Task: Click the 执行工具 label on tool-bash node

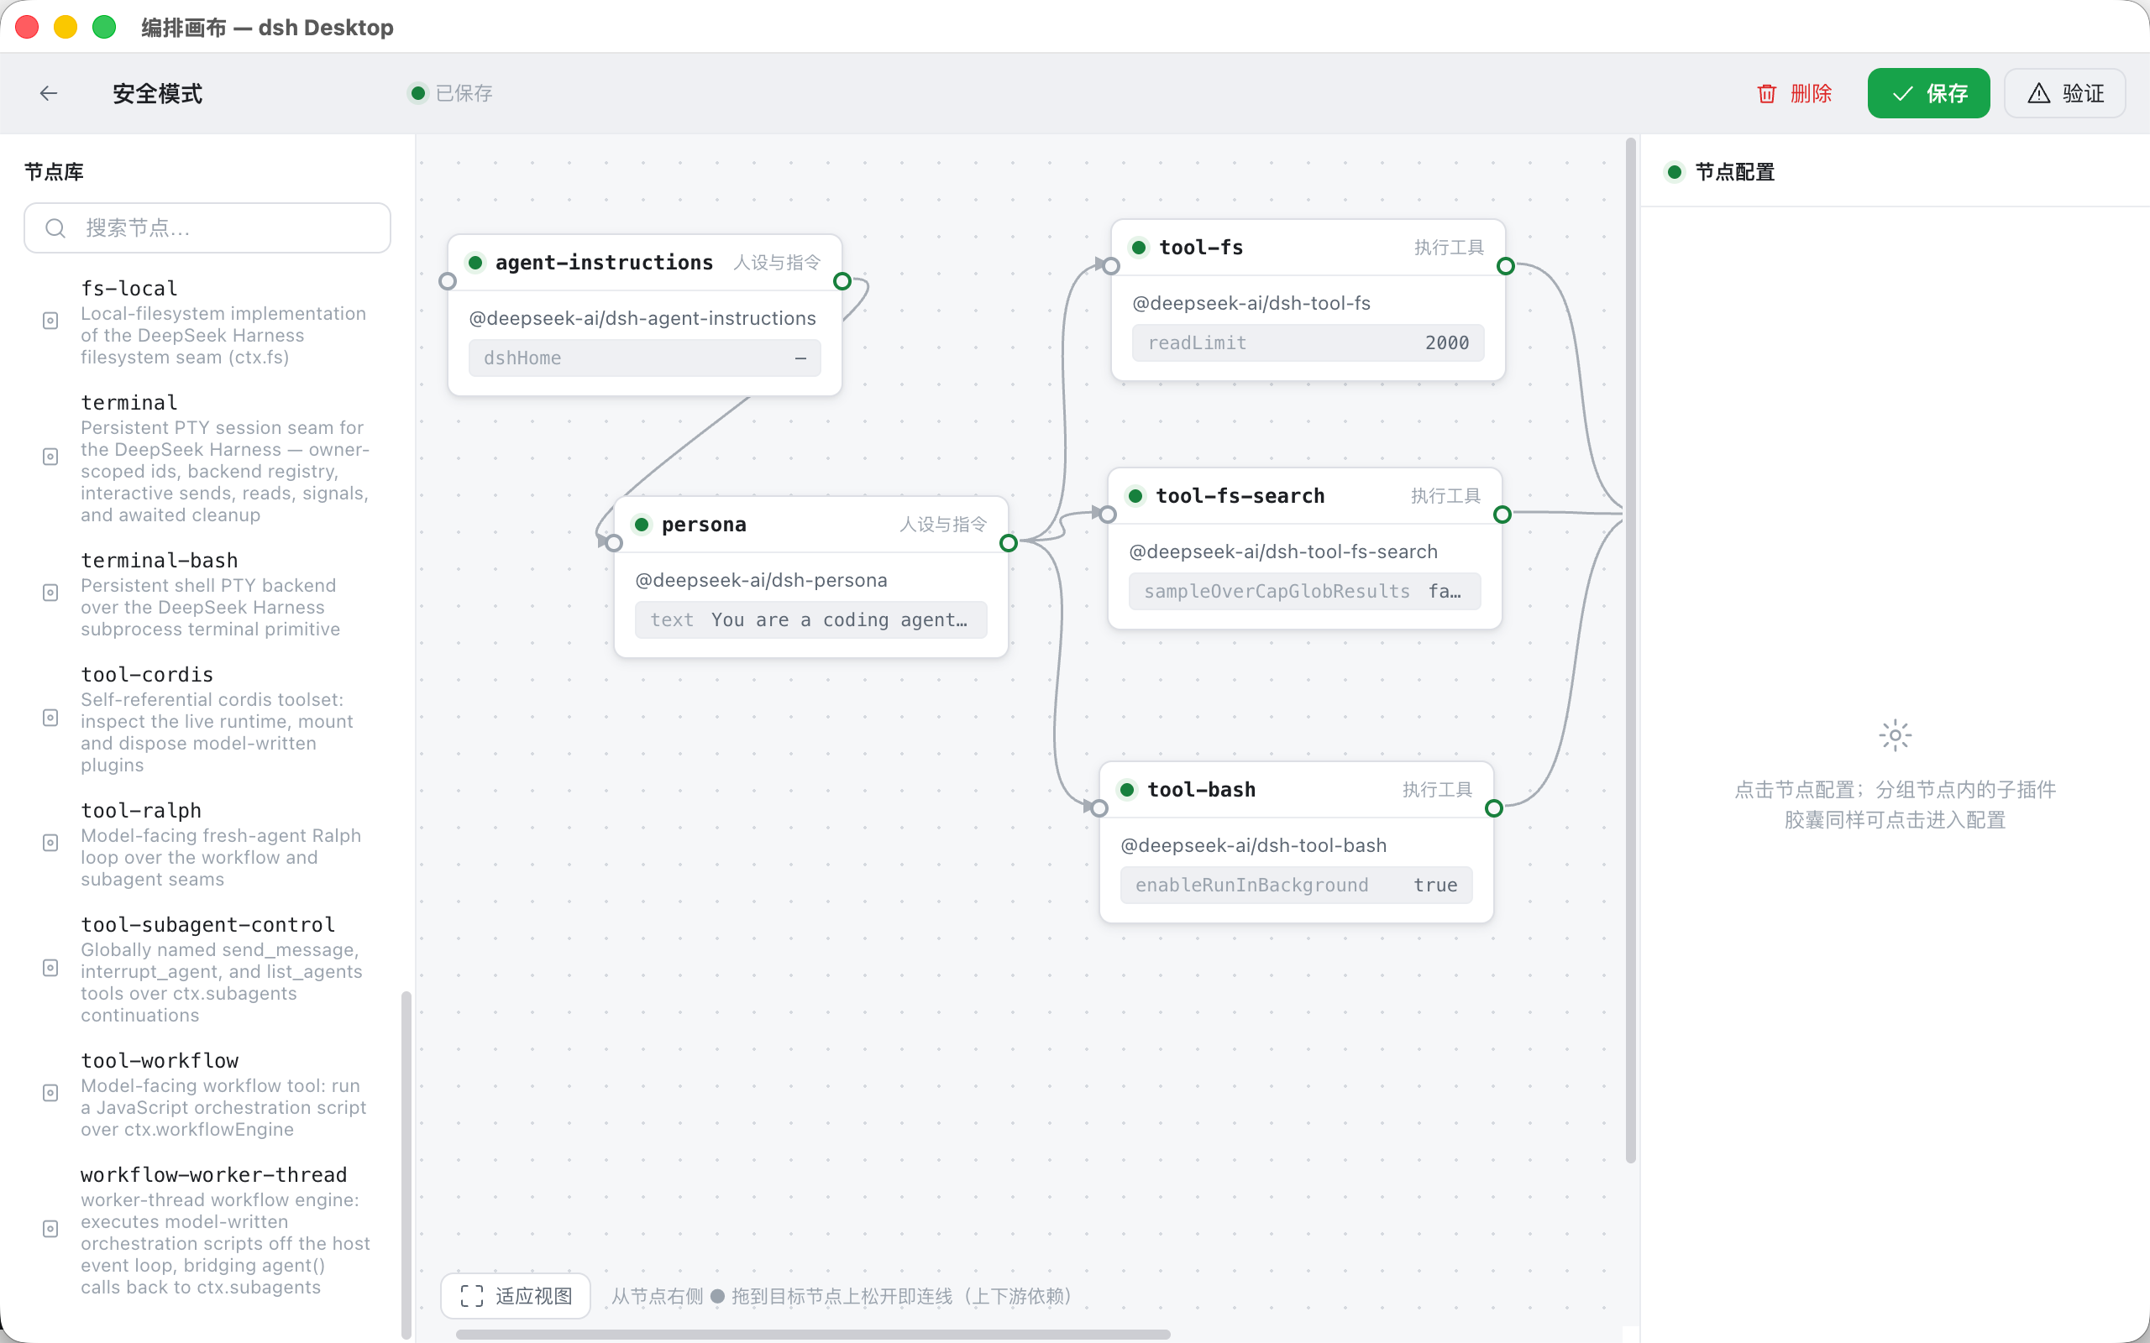Action: click(x=1438, y=791)
